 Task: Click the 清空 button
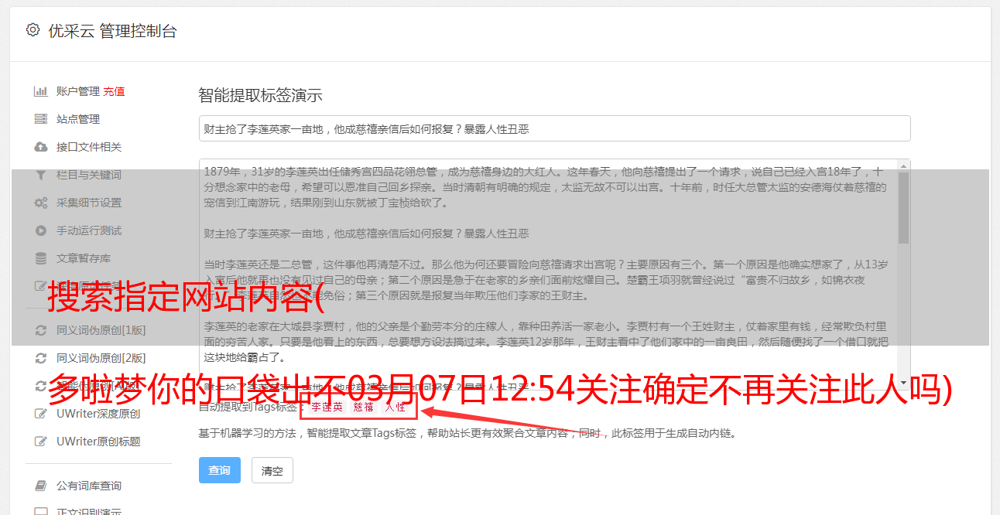point(272,470)
